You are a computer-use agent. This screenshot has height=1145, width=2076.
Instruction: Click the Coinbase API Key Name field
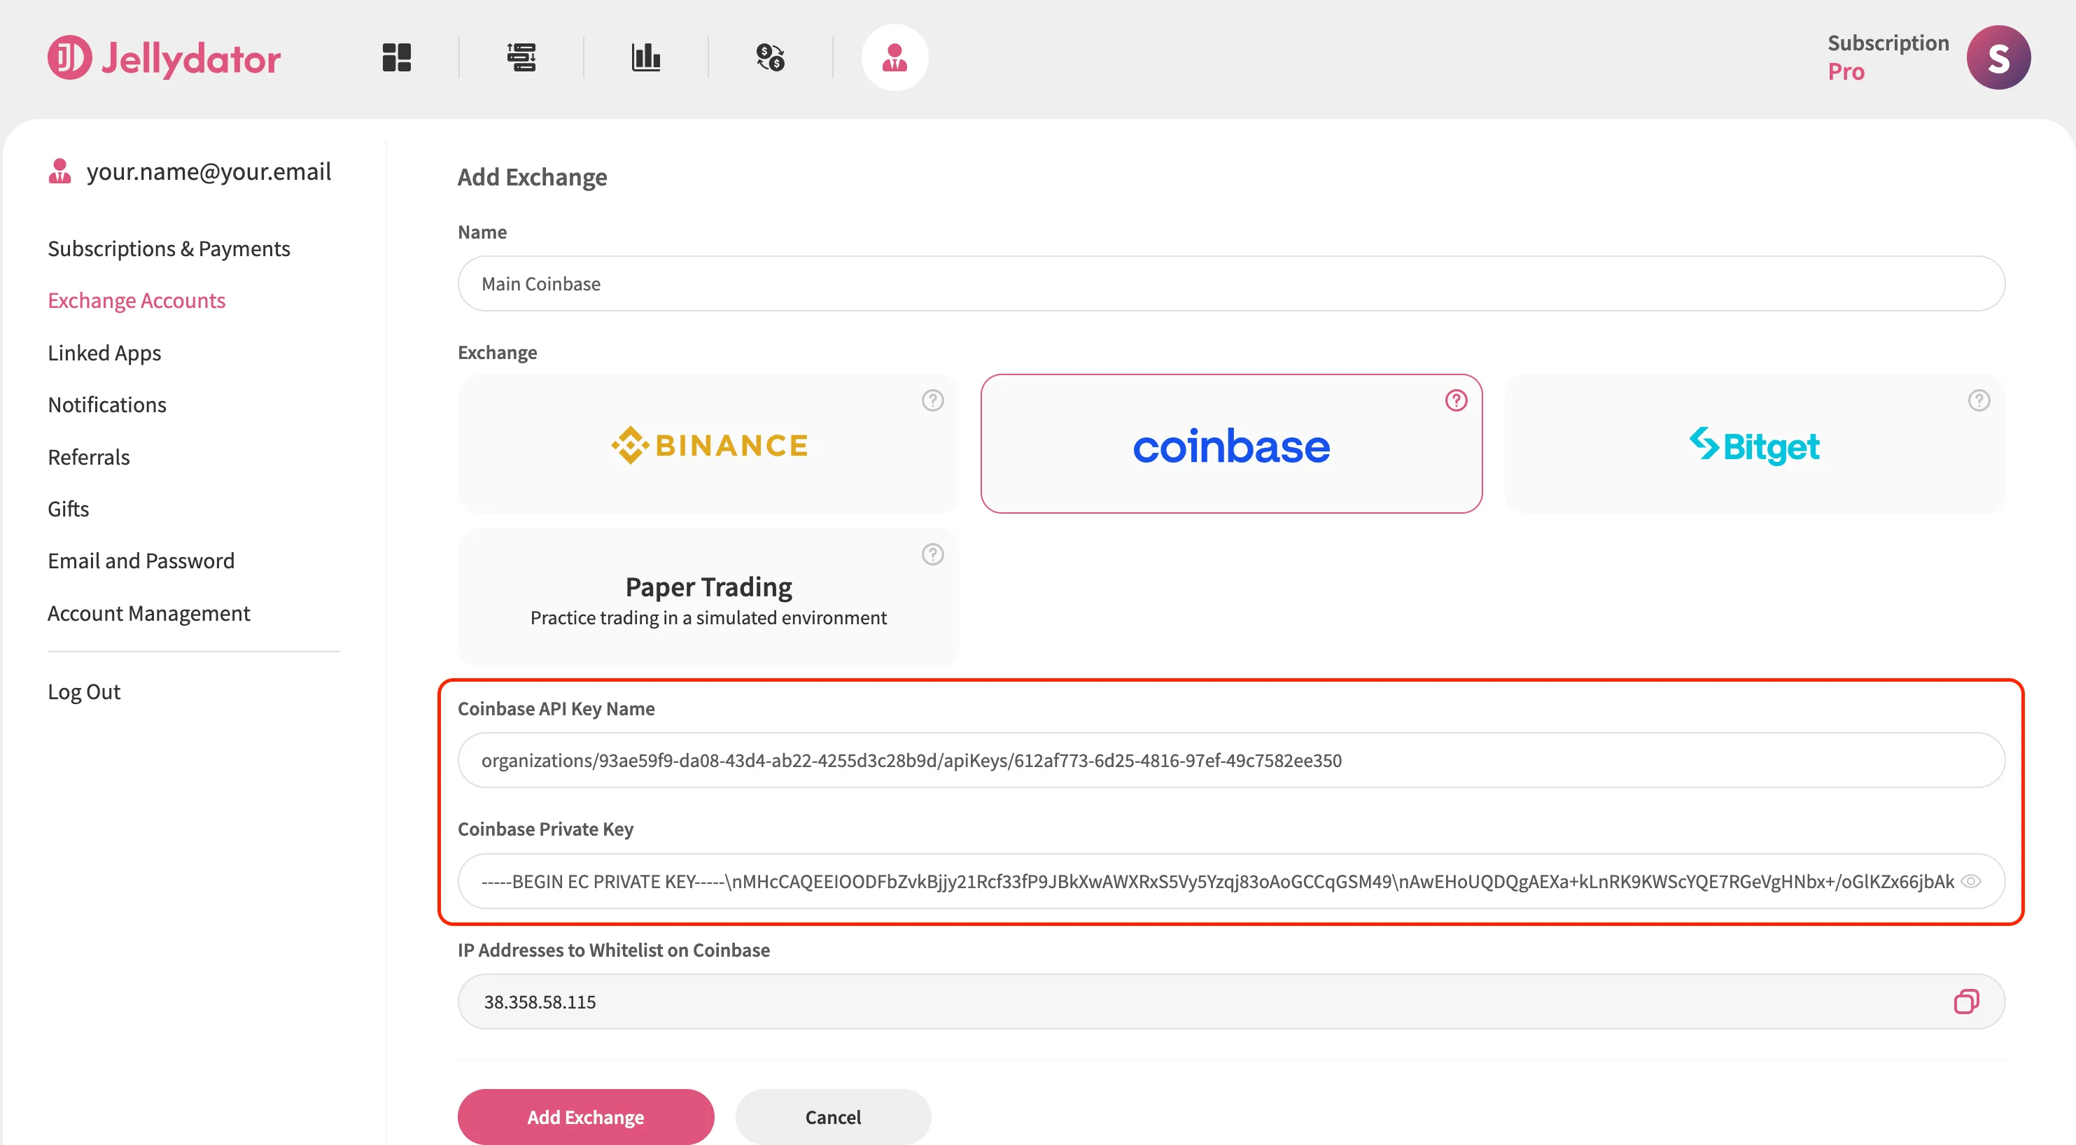point(1231,761)
